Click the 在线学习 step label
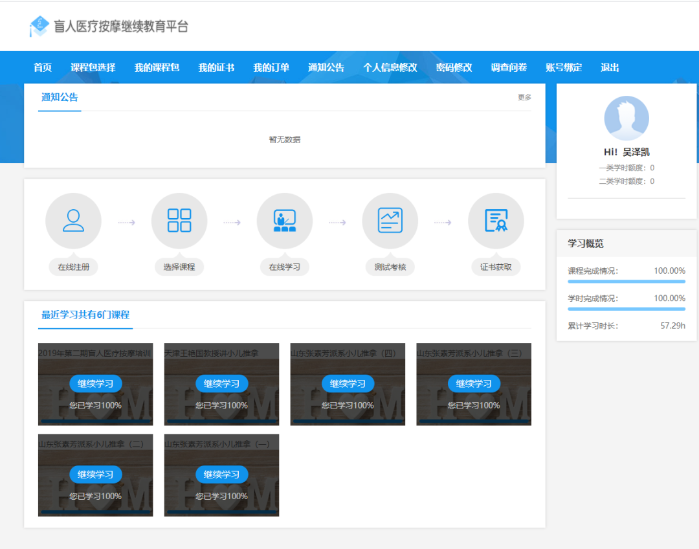The width and height of the screenshot is (699, 549). 284,267
